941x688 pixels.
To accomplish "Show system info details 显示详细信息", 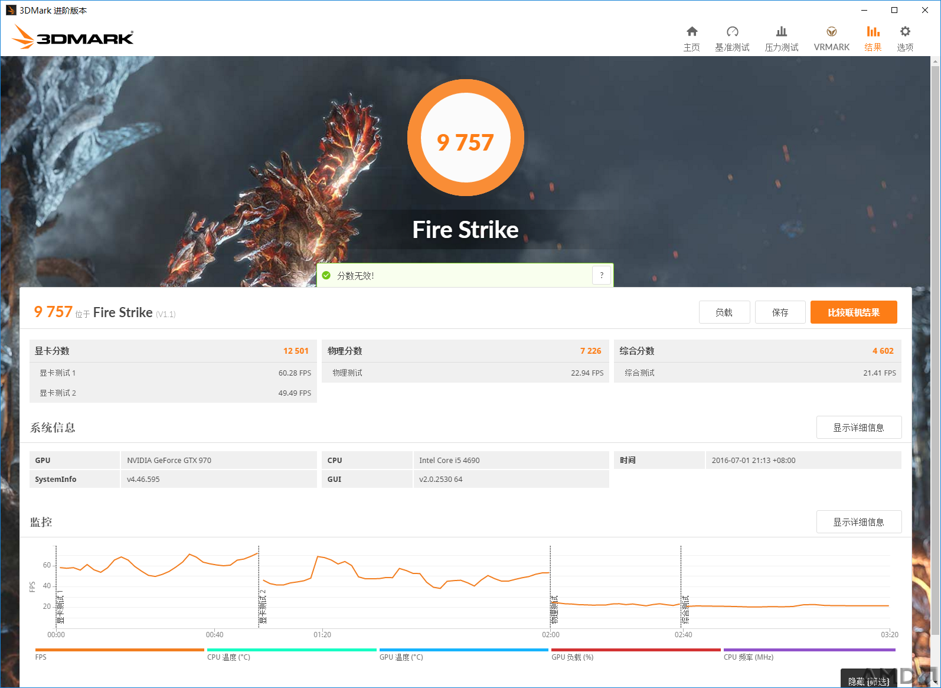I will point(859,428).
